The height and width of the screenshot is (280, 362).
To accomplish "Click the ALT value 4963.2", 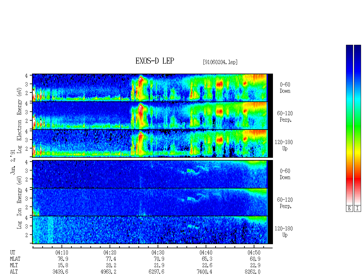I will click(109, 272).
